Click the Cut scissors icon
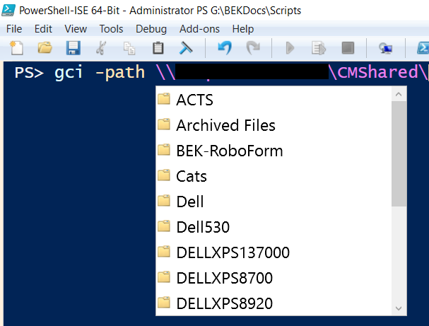This screenshot has width=429, height=326. pos(101,48)
